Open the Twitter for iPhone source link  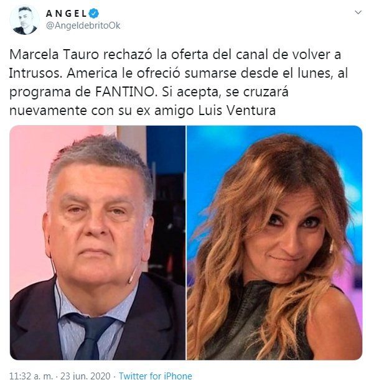[x=156, y=376]
